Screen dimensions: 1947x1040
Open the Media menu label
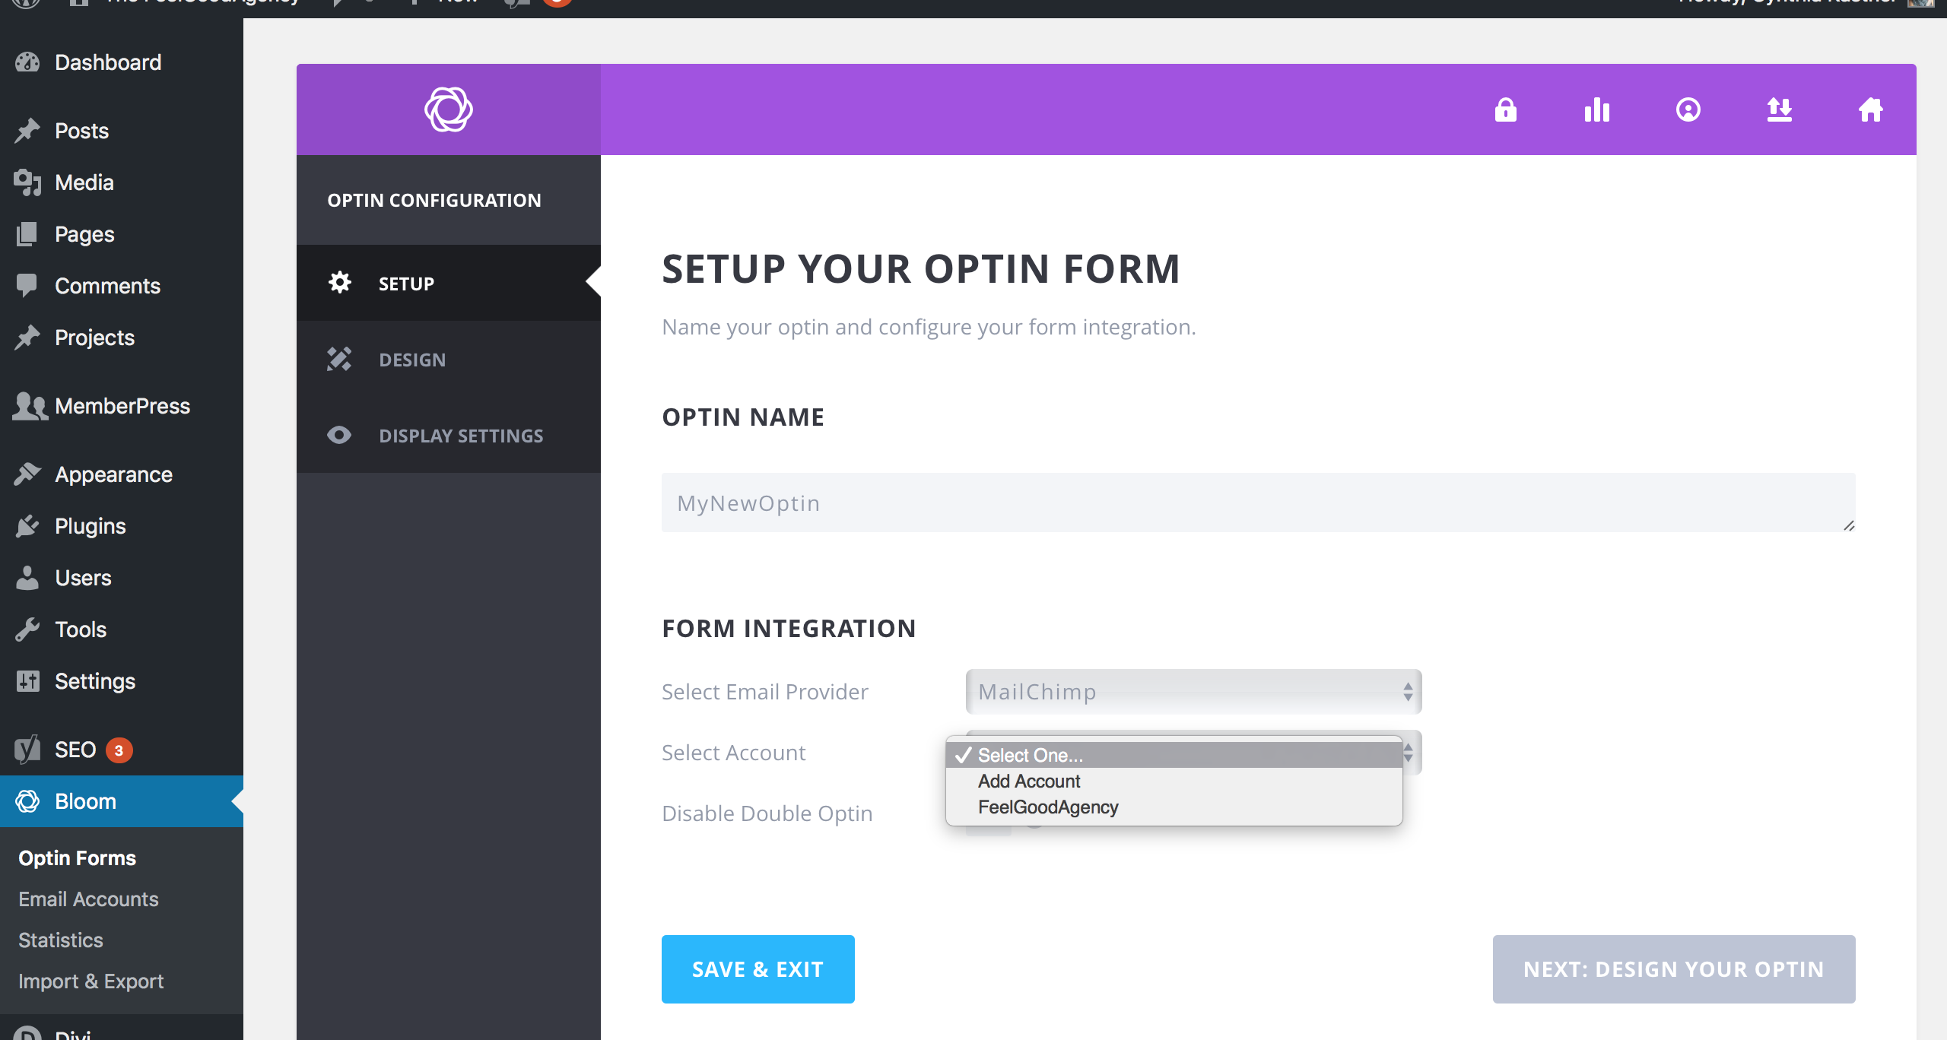point(84,182)
